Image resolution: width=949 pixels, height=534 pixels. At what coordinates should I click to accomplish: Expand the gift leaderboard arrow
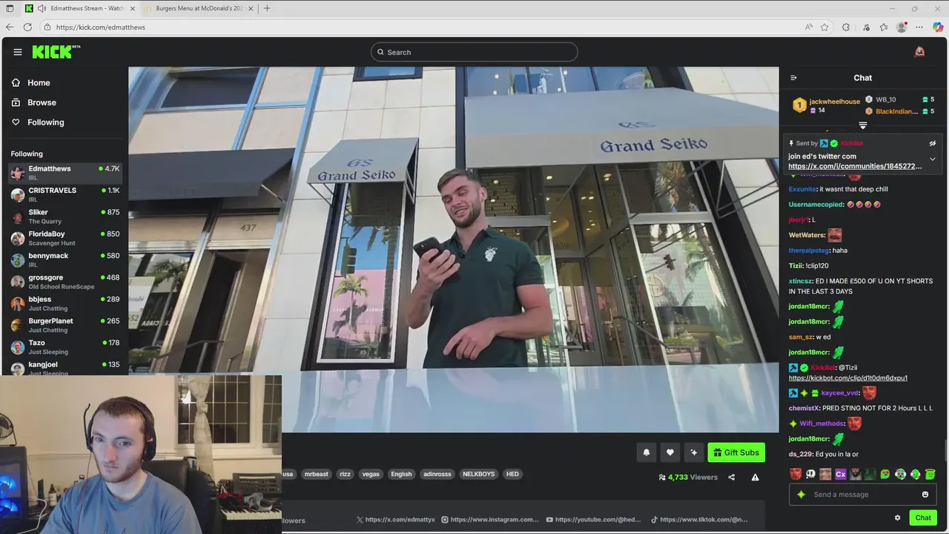tap(863, 125)
